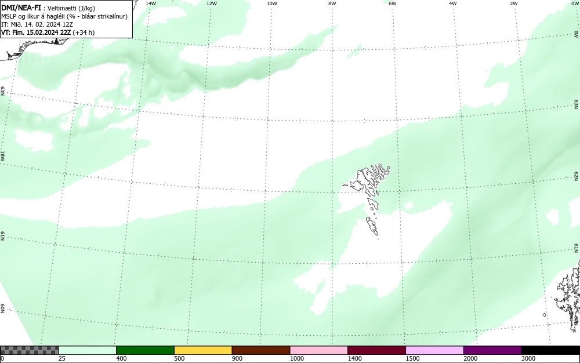Screen dimensions: 580x363
Task: Click the maroon 1400-1500 legend swatch
Action: [376, 350]
